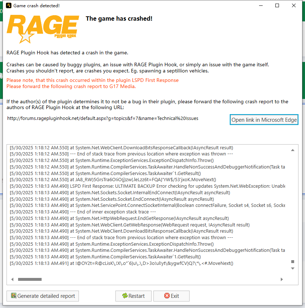
Task: Click the vertical scrollbar thumb in log
Action: coord(293,262)
